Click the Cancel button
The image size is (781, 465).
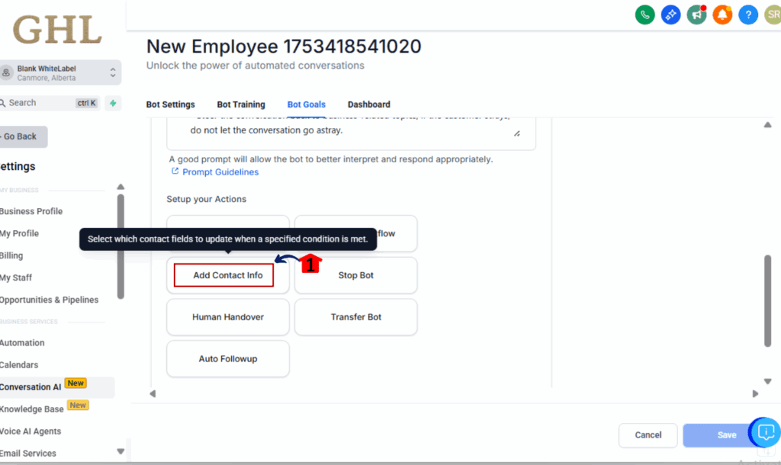pos(648,435)
